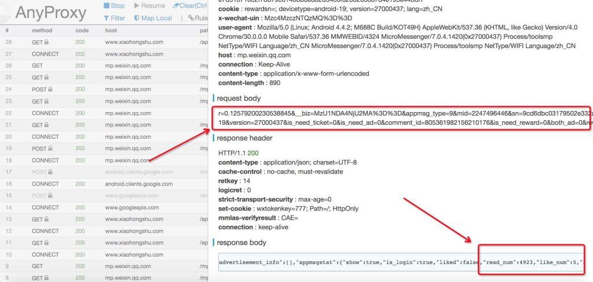Click the 'logicret : 0' response header
Image resolution: width=593 pixels, height=282 pixels.
235,190
